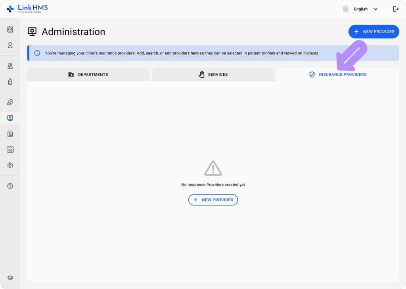Click the globe language icon
Screen dimensions: 406x289
346,9
